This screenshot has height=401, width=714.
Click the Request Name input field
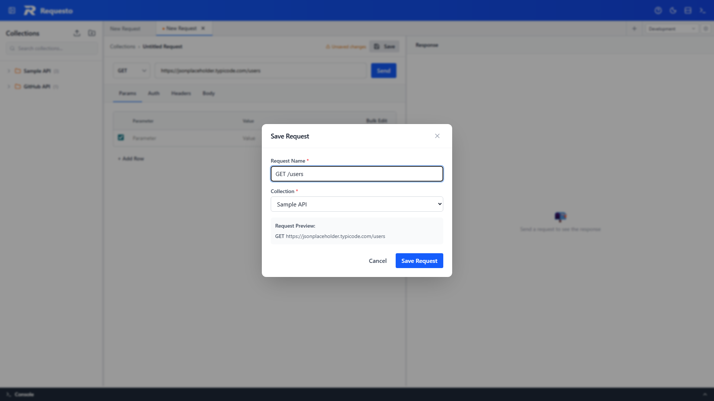(357, 174)
